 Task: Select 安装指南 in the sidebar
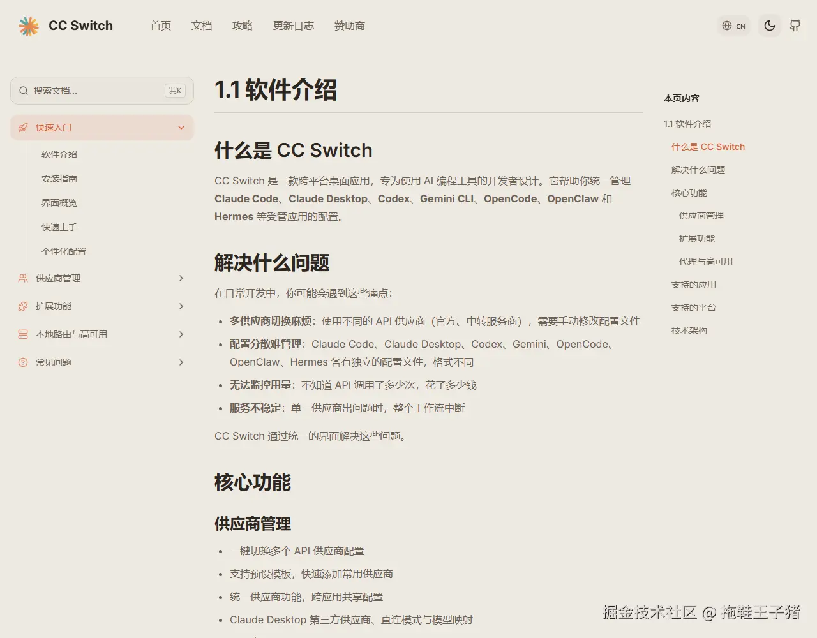pos(59,179)
